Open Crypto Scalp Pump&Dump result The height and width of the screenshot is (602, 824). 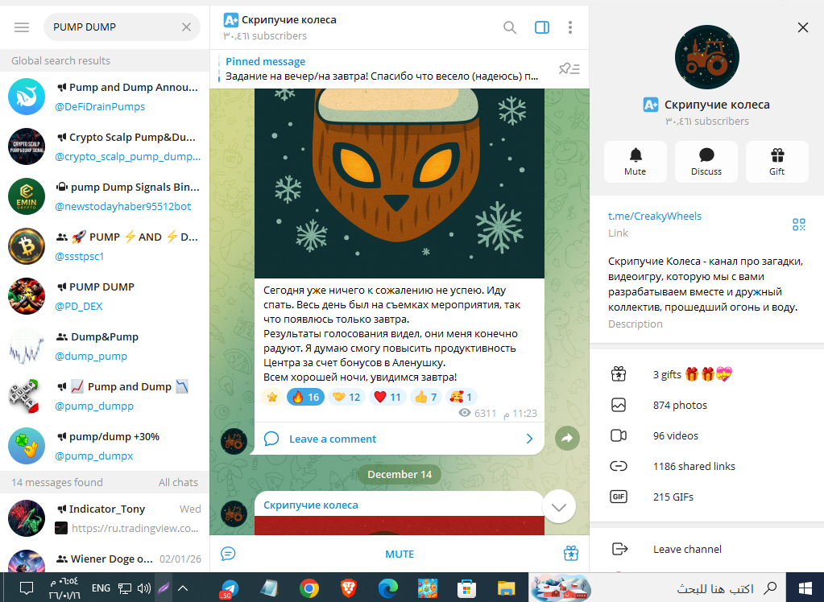point(105,146)
